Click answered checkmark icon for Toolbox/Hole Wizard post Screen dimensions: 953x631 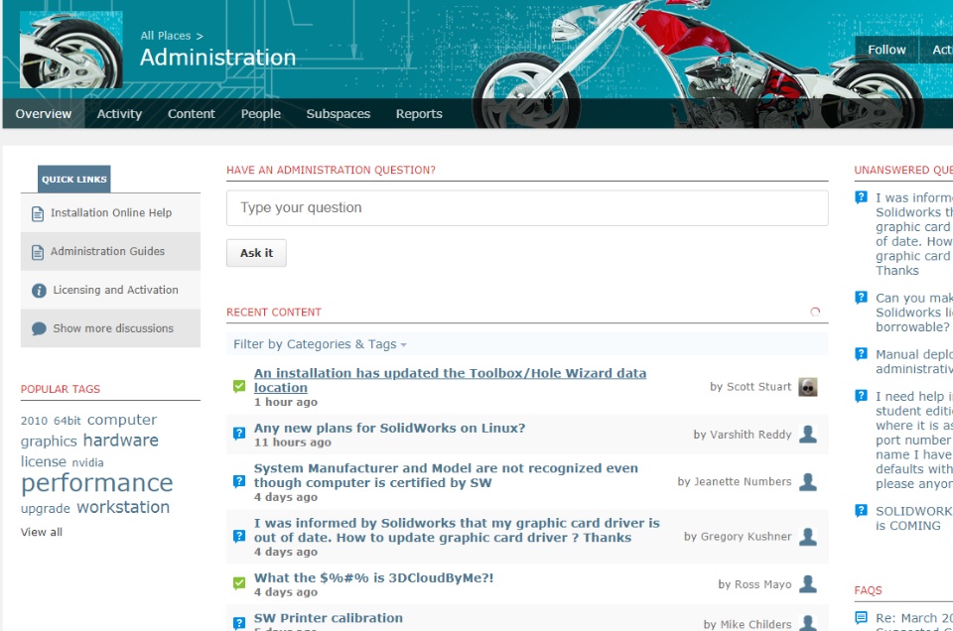(x=239, y=386)
